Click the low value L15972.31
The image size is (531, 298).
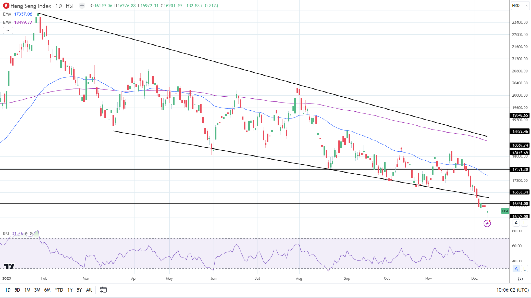[x=149, y=6]
